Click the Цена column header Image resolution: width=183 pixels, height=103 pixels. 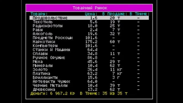pyautogui.click(x=91, y=14)
